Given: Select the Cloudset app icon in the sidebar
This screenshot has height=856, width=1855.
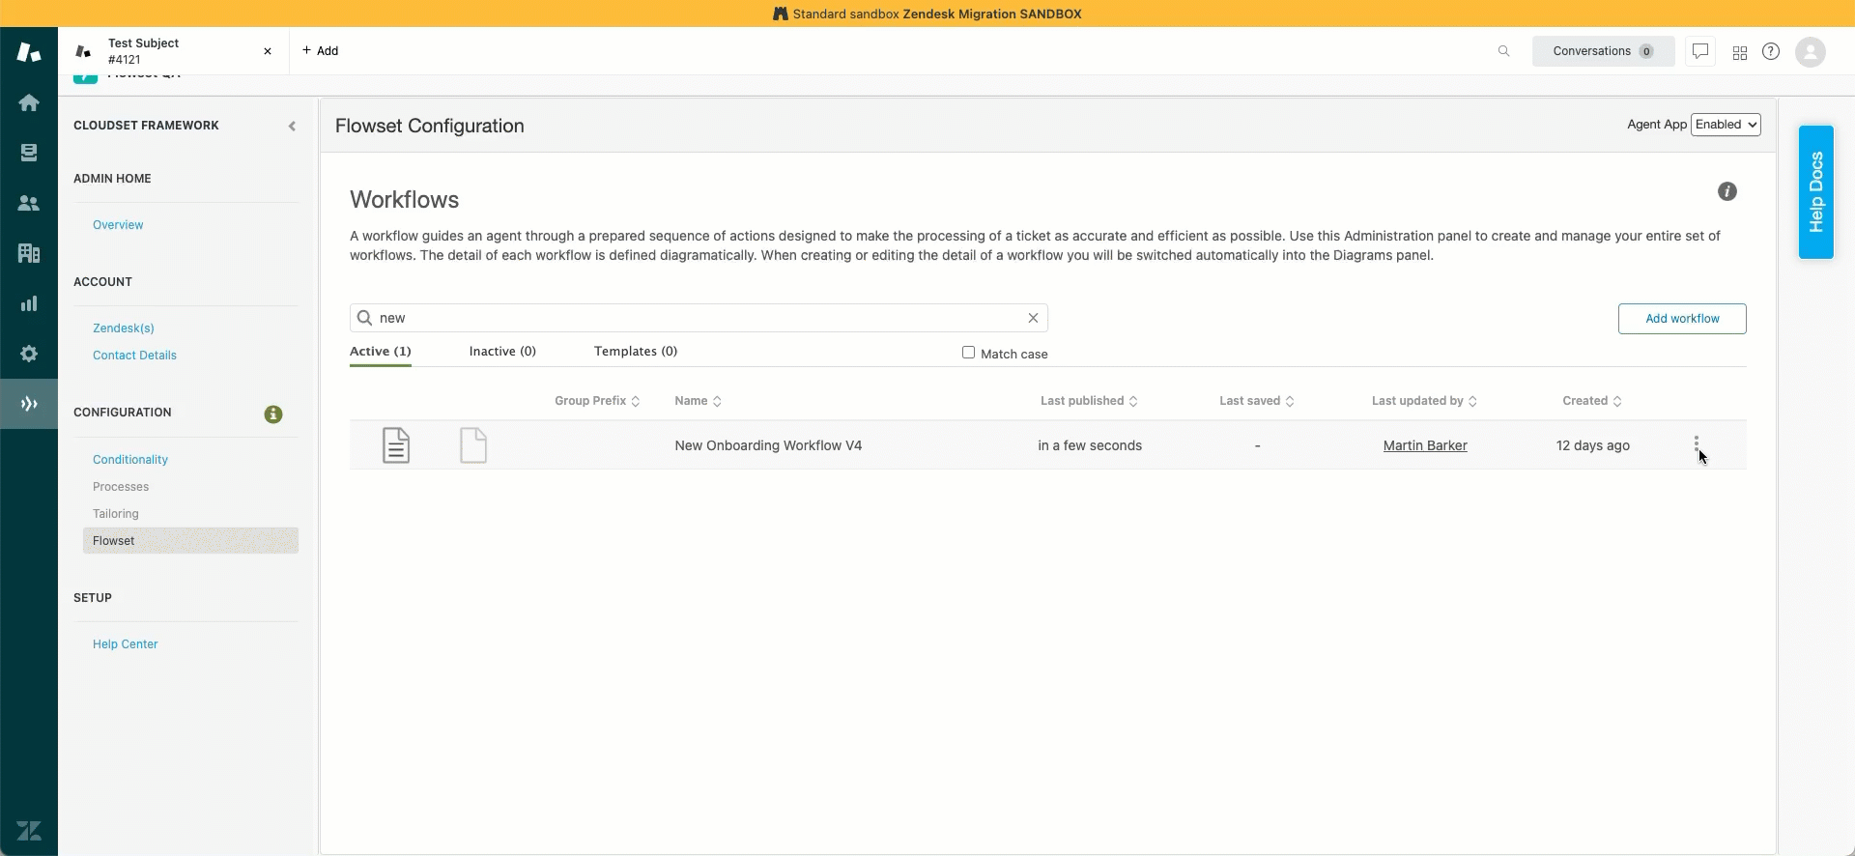Looking at the screenshot, I should pos(29,404).
